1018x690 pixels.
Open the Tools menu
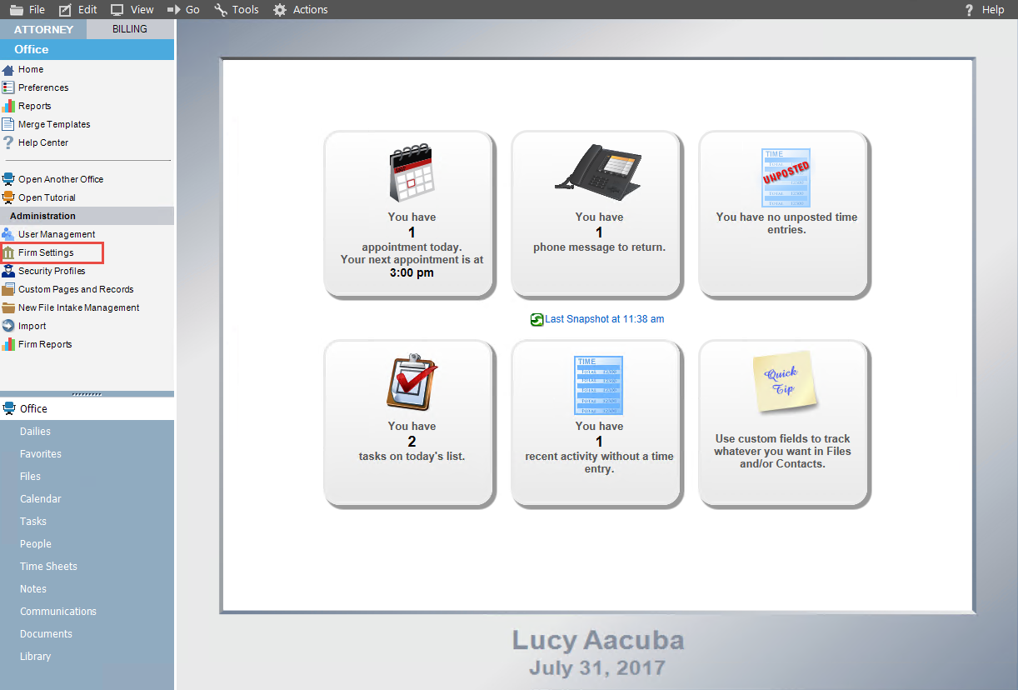click(236, 9)
